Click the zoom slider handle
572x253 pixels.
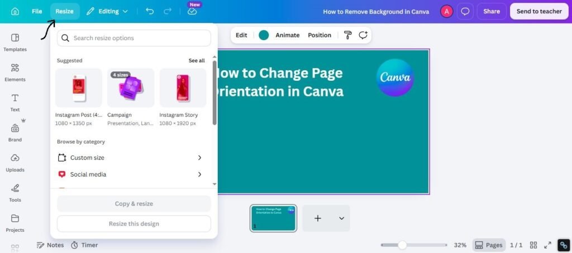pos(402,245)
